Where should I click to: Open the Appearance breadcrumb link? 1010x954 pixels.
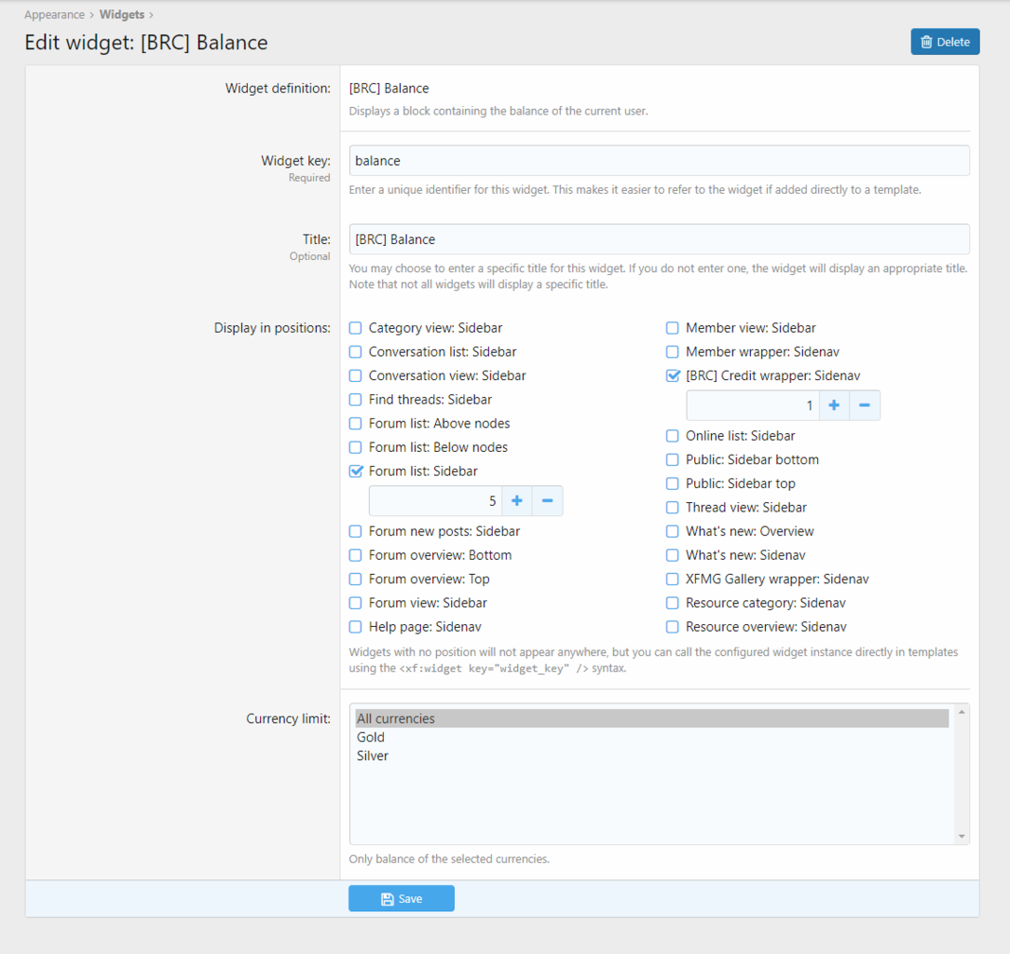click(x=54, y=15)
